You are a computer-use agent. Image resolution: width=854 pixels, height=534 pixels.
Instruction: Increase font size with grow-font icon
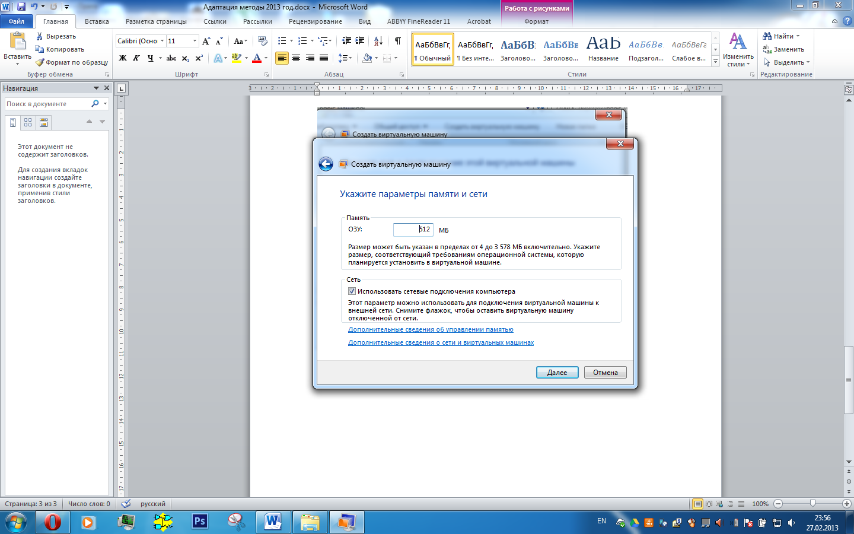[206, 41]
